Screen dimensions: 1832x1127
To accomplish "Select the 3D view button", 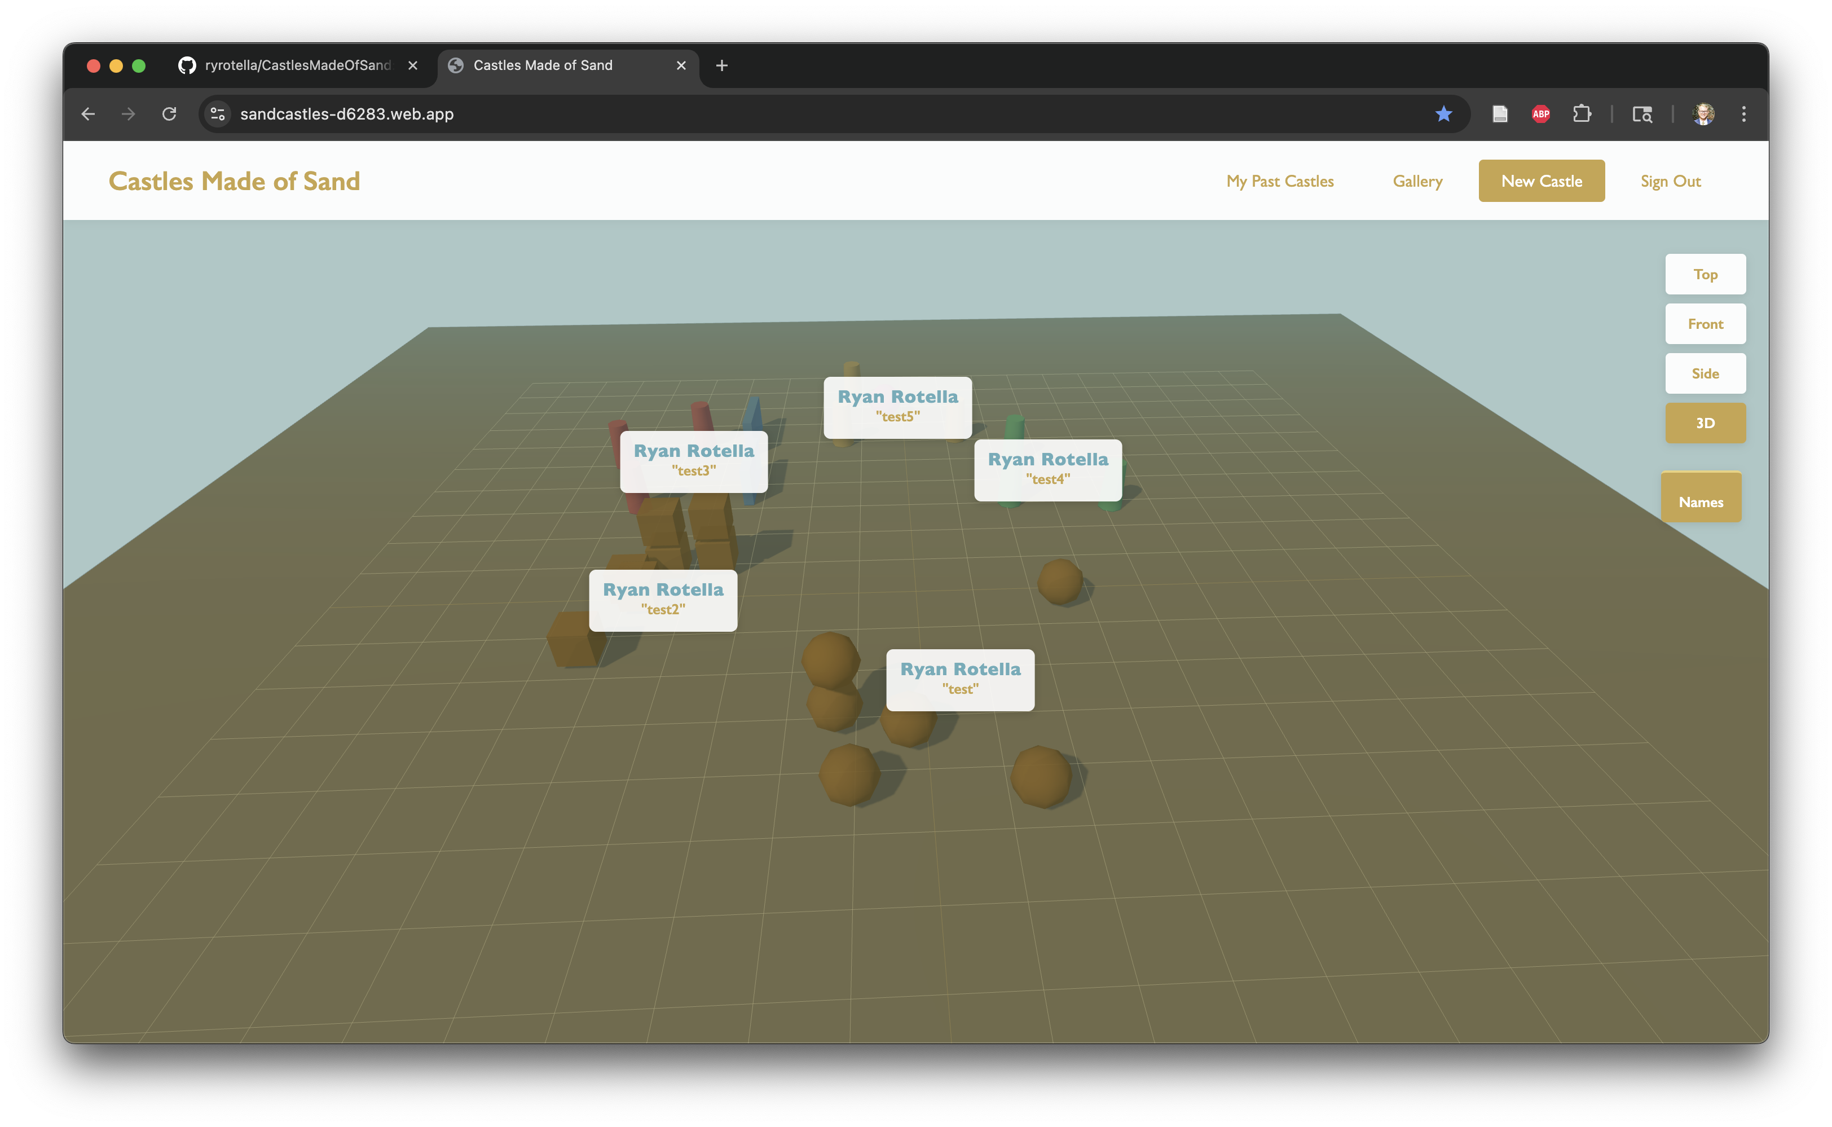I will (x=1705, y=422).
